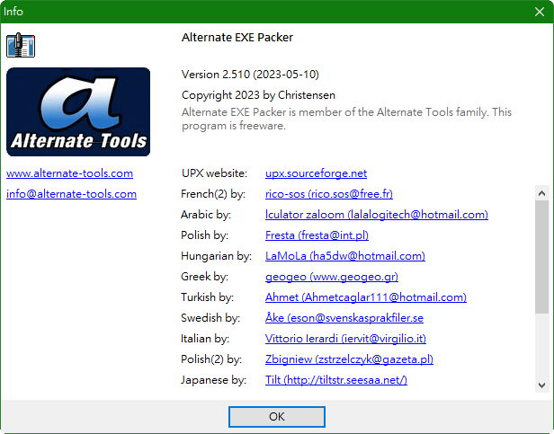
Task: Click the translator list scrollbar thumb
Action: tap(541, 257)
